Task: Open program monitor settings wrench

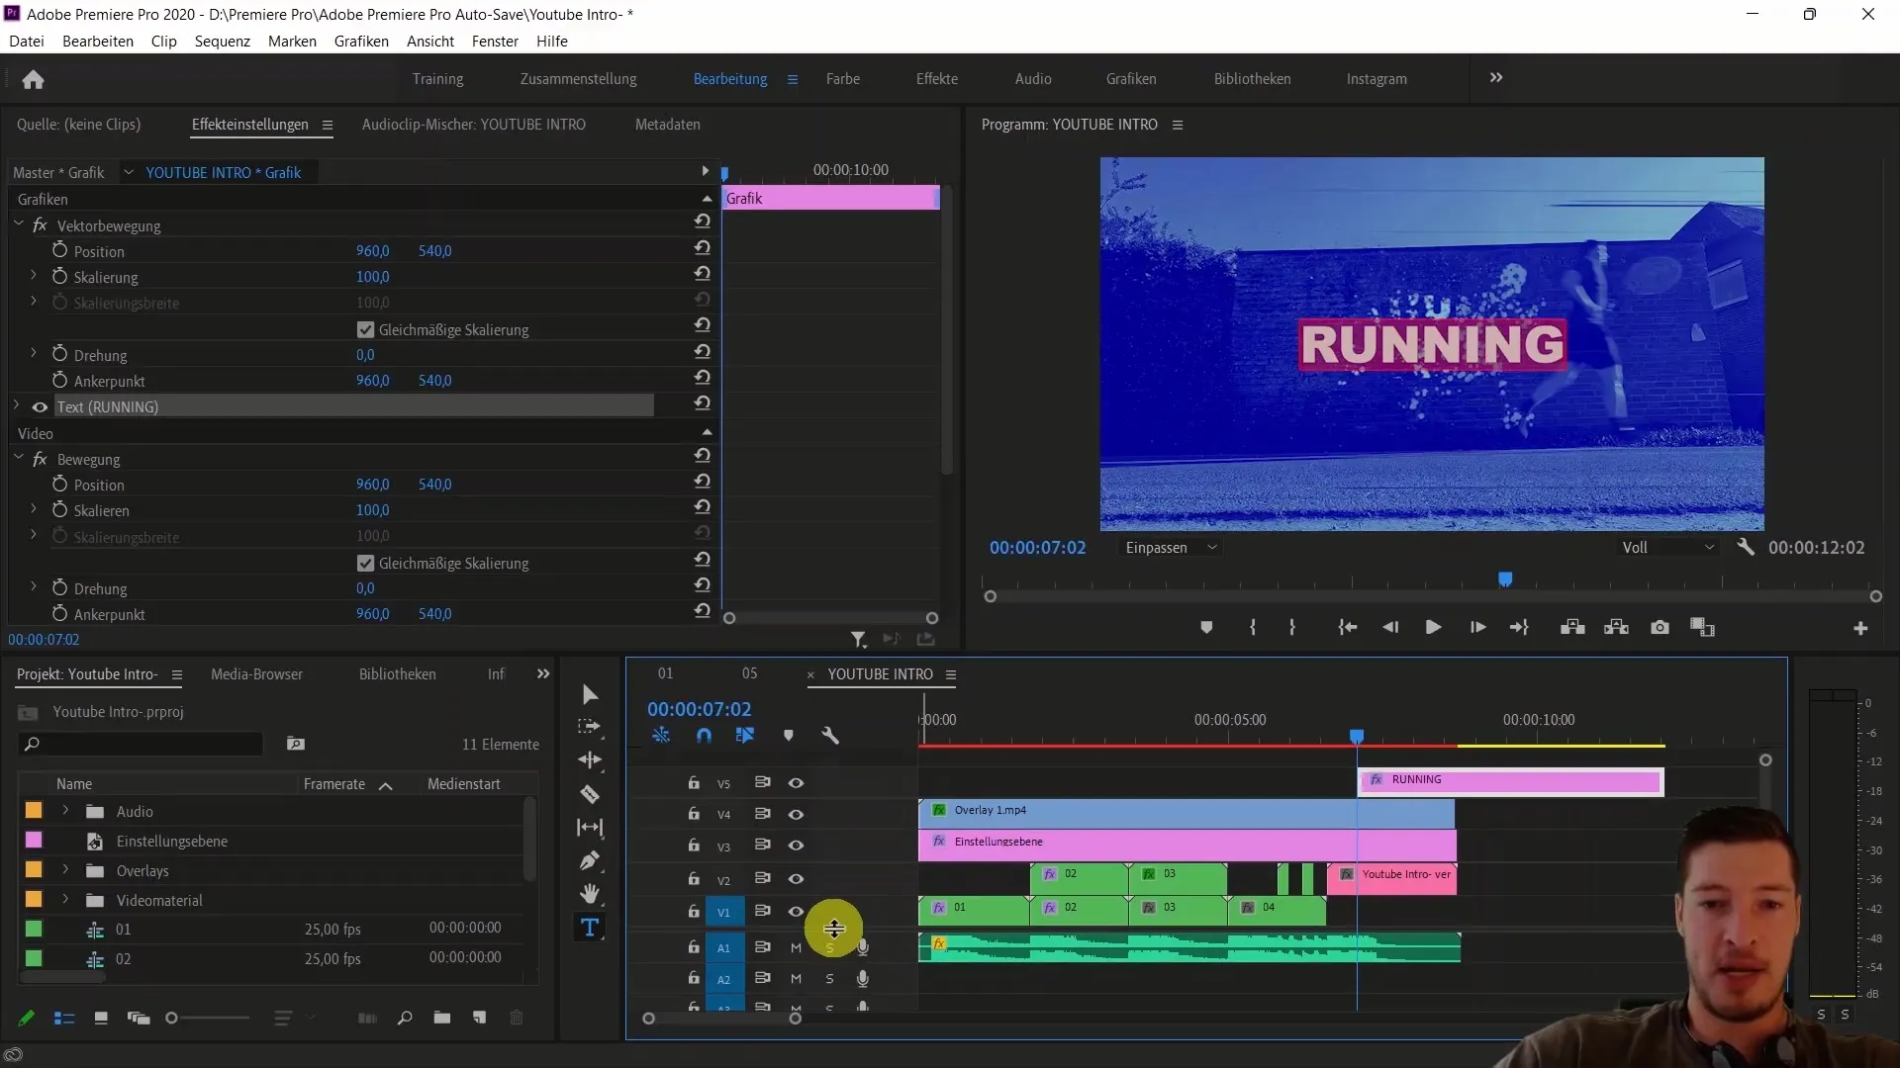Action: [1746, 547]
